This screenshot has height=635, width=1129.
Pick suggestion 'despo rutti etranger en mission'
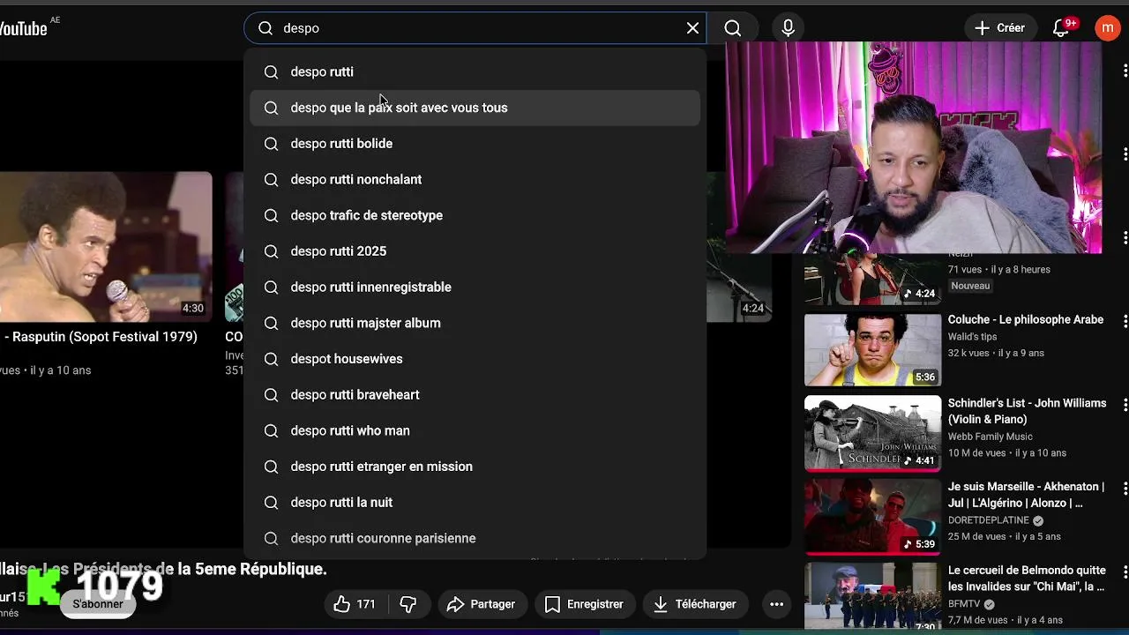pyautogui.click(x=475, y=467)
